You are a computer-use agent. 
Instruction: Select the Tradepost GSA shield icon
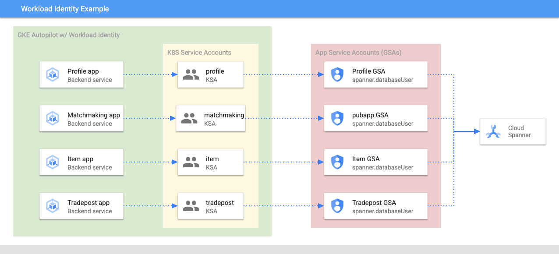pos(337,206)
